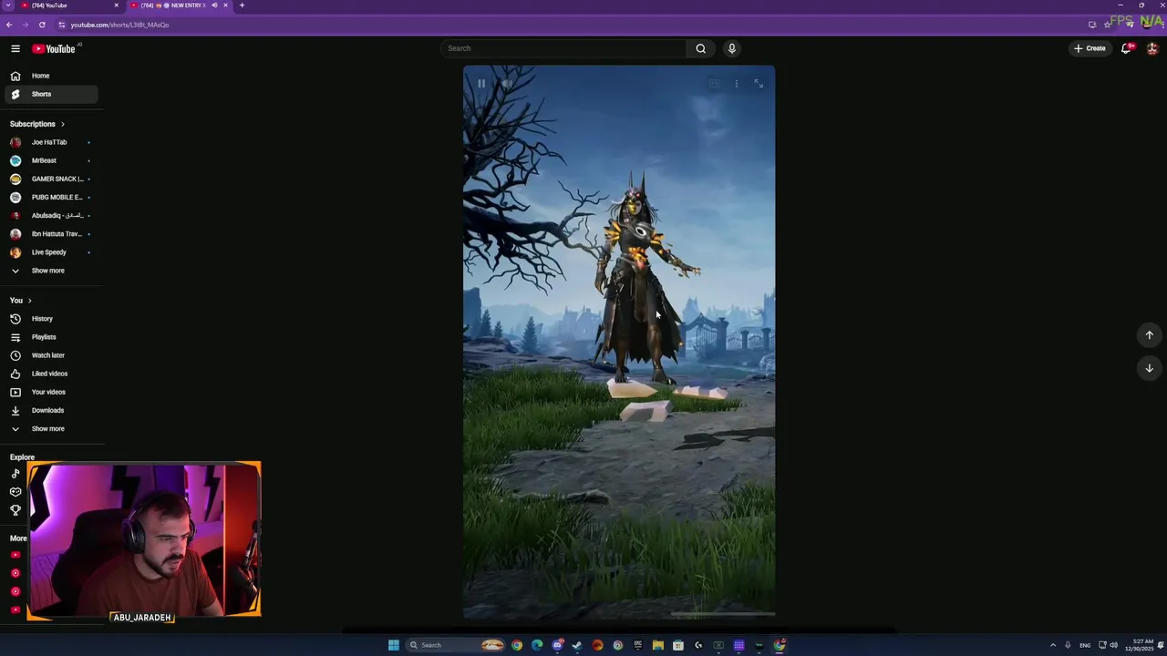Screen dimensions: 1167x656
Task: Go to next Short arrow
Action: pos(1149,368)
